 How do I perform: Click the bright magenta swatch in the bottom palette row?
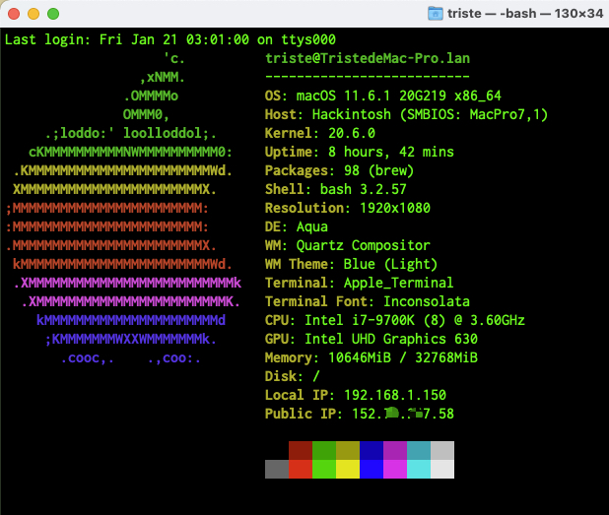(x=395, y=469)
